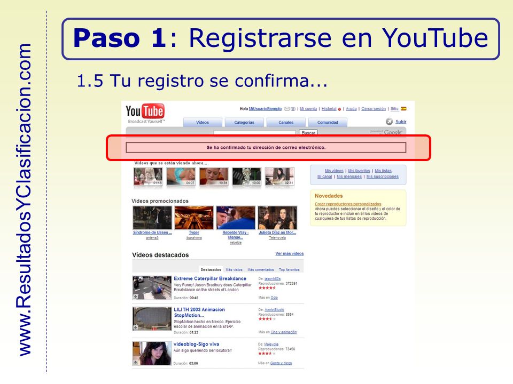Focus the YouTube search field
513x384 pixels.
pyautogui.click(x=254, y=132)
